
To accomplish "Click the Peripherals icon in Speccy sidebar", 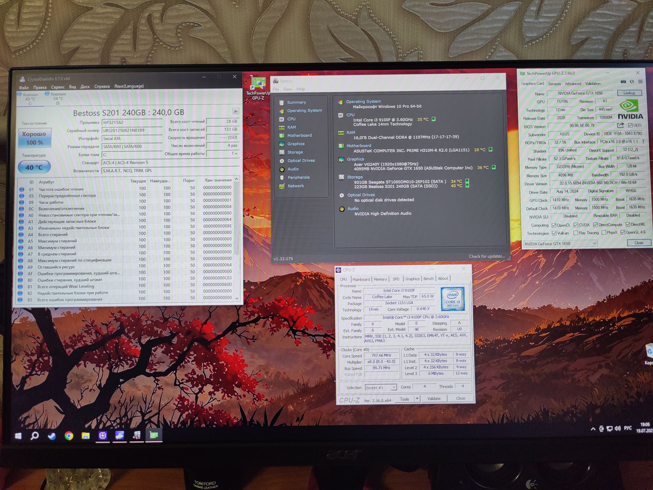I will [x=282, y=178].
